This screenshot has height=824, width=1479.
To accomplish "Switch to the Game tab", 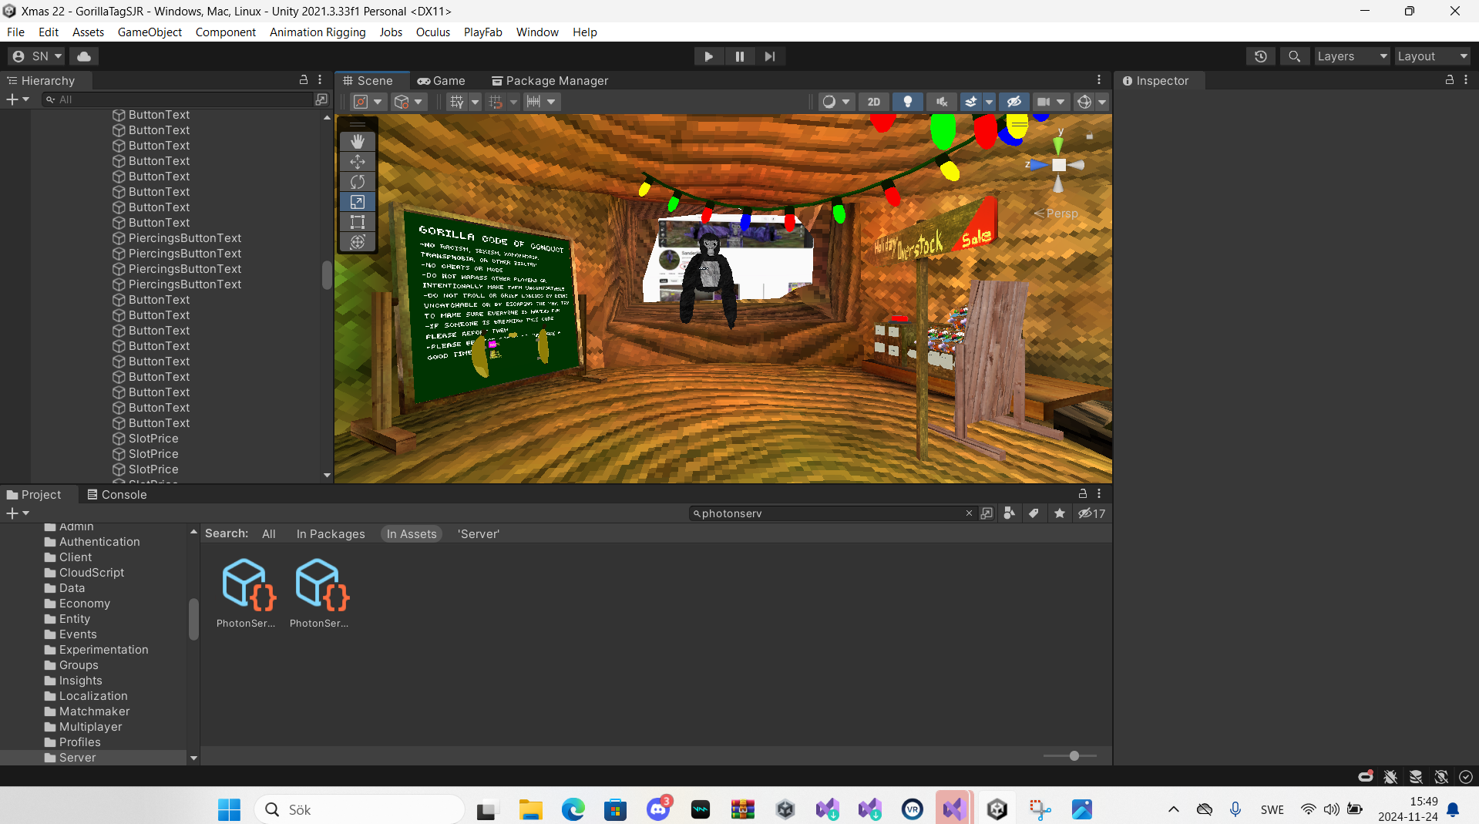I will 442,80.
